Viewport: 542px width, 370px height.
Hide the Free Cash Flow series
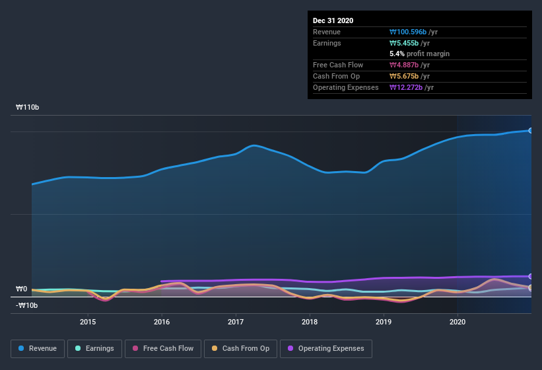[162, 348]
